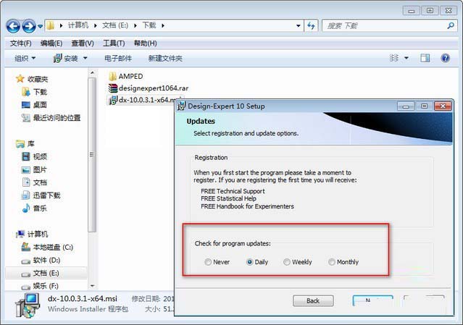463x325 pixels.
Task: Choose Weekly for program update checks
Action: pyautogui.click(x=297, y=262)
